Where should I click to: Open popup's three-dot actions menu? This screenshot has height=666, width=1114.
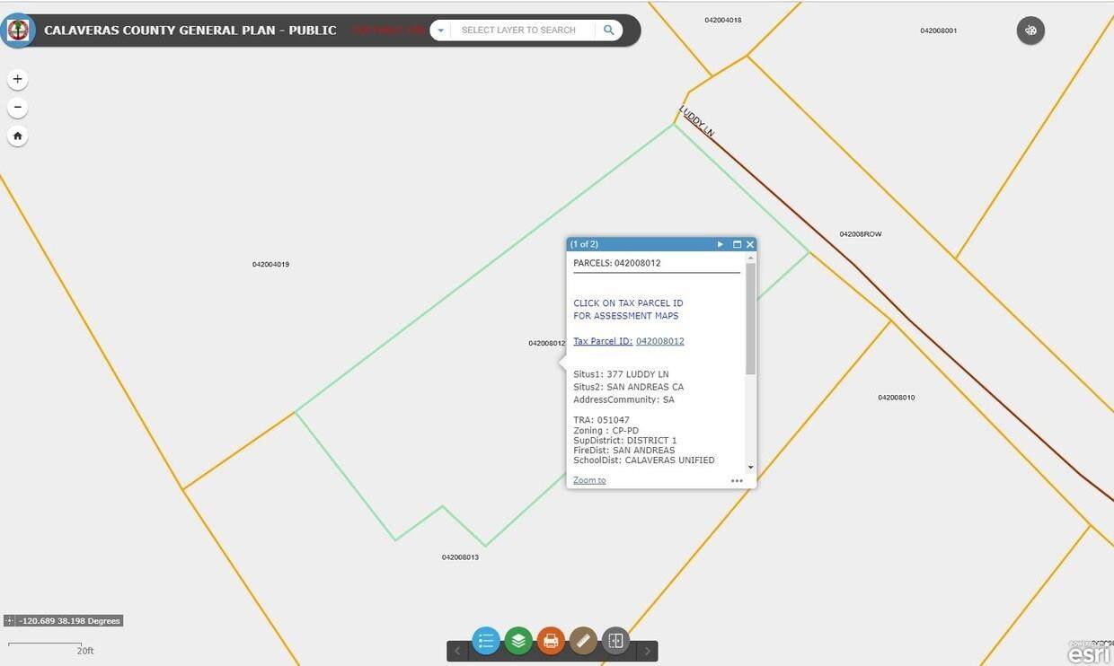737,481
